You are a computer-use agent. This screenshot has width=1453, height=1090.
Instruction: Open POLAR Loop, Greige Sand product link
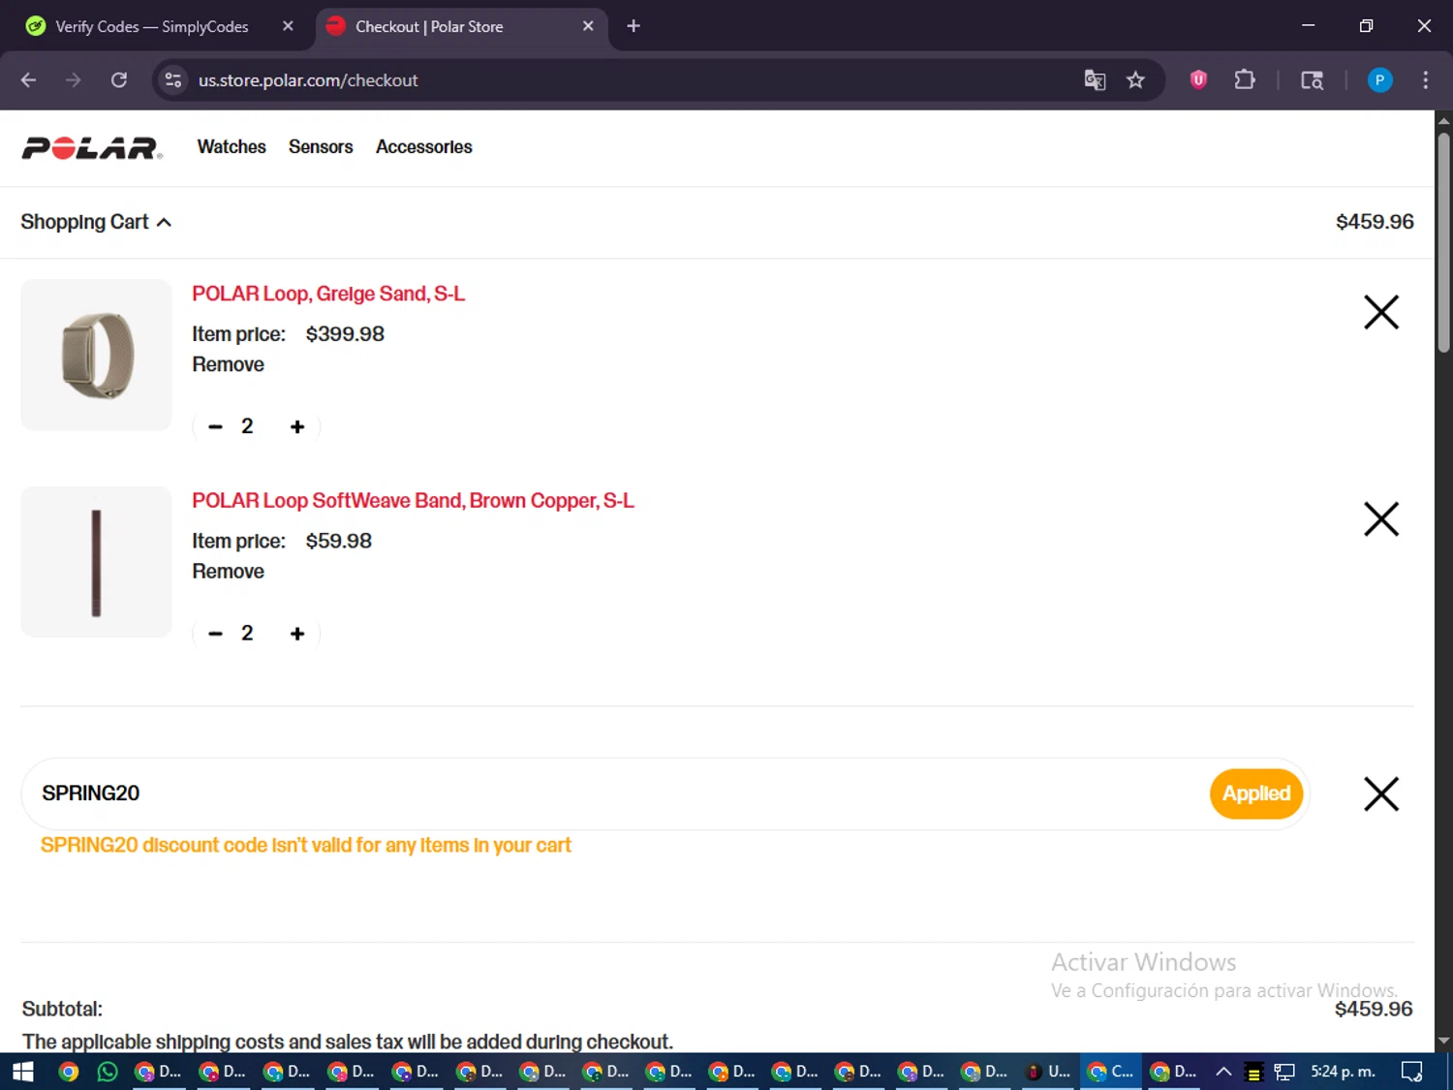[x=328, y=294]
